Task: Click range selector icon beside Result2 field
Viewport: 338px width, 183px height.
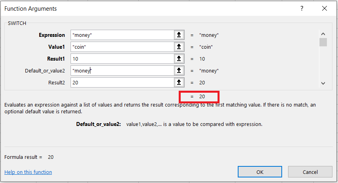Action: click(179, 82)
